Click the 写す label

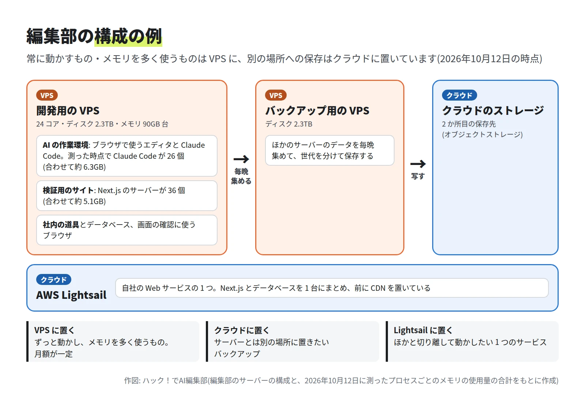(x=418, y=176)
